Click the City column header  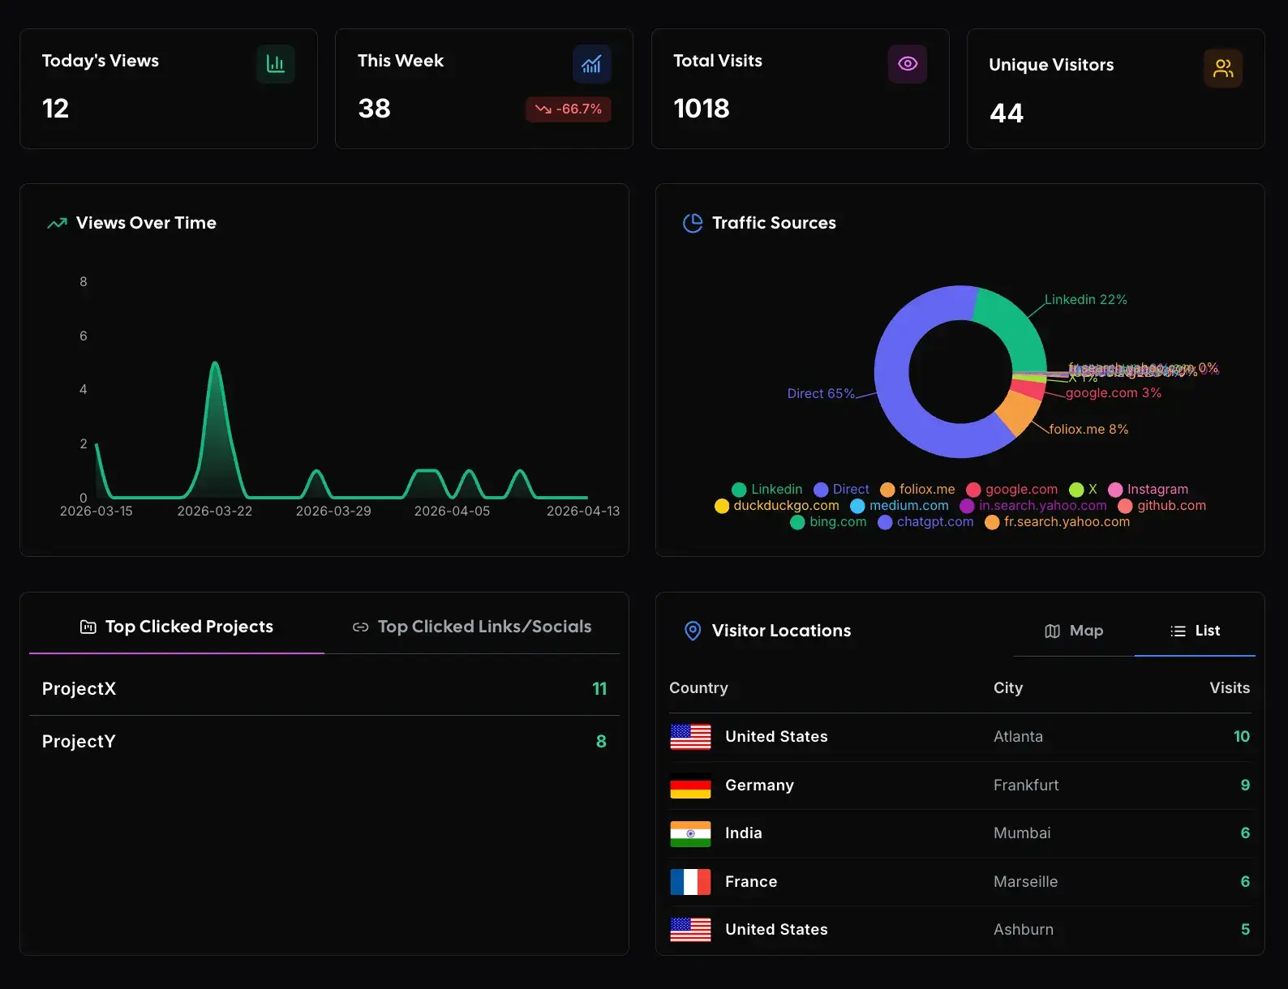[x=1008, y=688]
